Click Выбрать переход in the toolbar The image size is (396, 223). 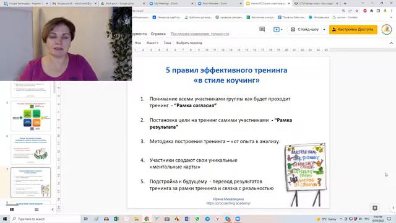point(189,43)
